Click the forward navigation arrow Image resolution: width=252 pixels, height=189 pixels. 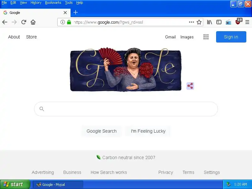point(14,22)
